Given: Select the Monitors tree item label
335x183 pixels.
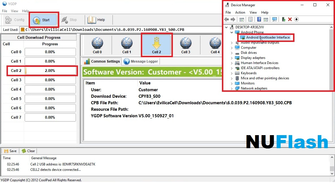Looking at the screenshot, I should pyautogui.click(x=248, y=83).
